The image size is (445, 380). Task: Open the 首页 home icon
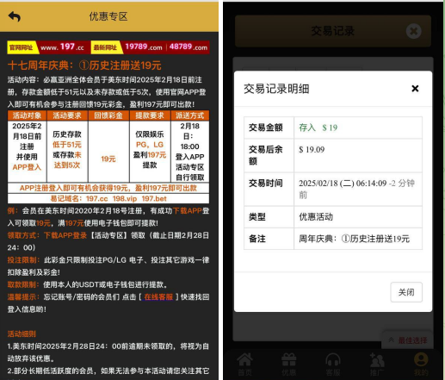(244, 364)
